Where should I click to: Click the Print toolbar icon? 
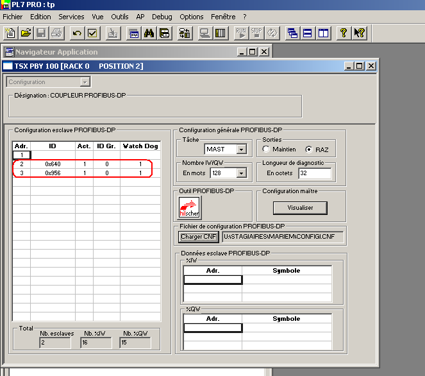pos(56,33)
